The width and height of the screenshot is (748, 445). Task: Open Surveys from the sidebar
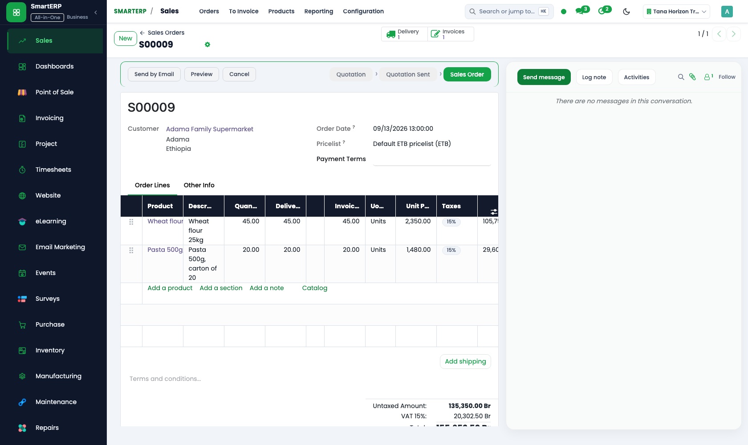tap(55, 299)
